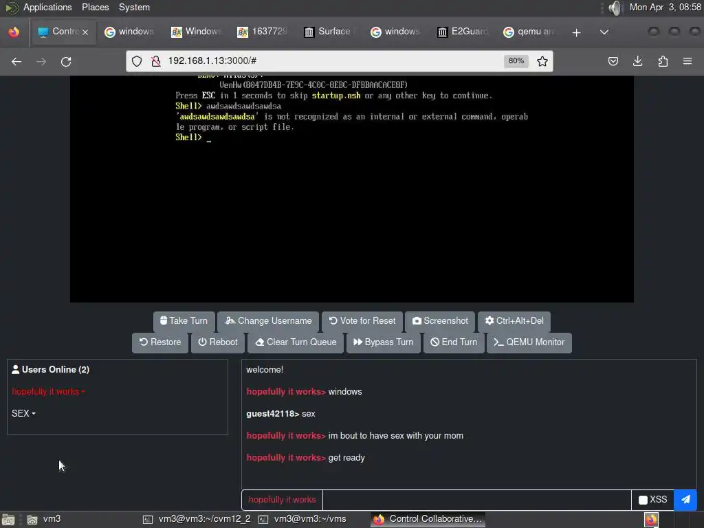Expand the list all tabs chevron

point(604,32)
